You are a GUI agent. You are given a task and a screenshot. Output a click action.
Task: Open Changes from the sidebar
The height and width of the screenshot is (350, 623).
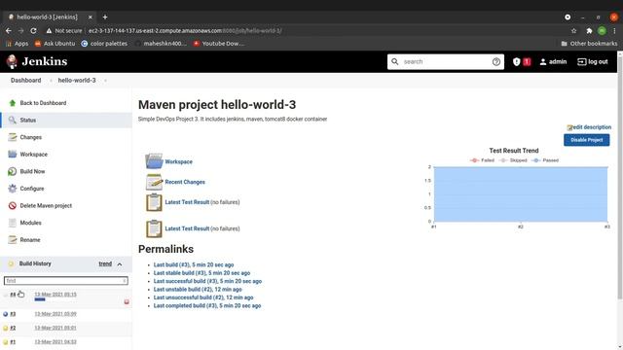click(30, 137)
